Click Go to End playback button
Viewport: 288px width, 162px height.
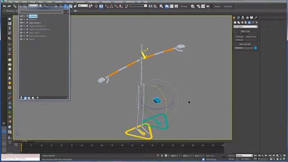[270, 156]
